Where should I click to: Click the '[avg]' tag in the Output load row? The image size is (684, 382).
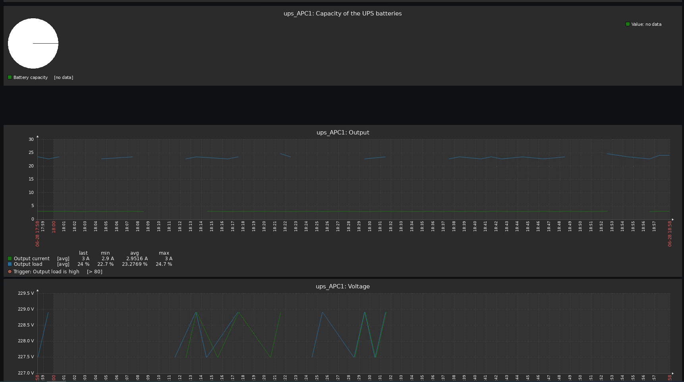pyautogui.click(x=63, y=264)
